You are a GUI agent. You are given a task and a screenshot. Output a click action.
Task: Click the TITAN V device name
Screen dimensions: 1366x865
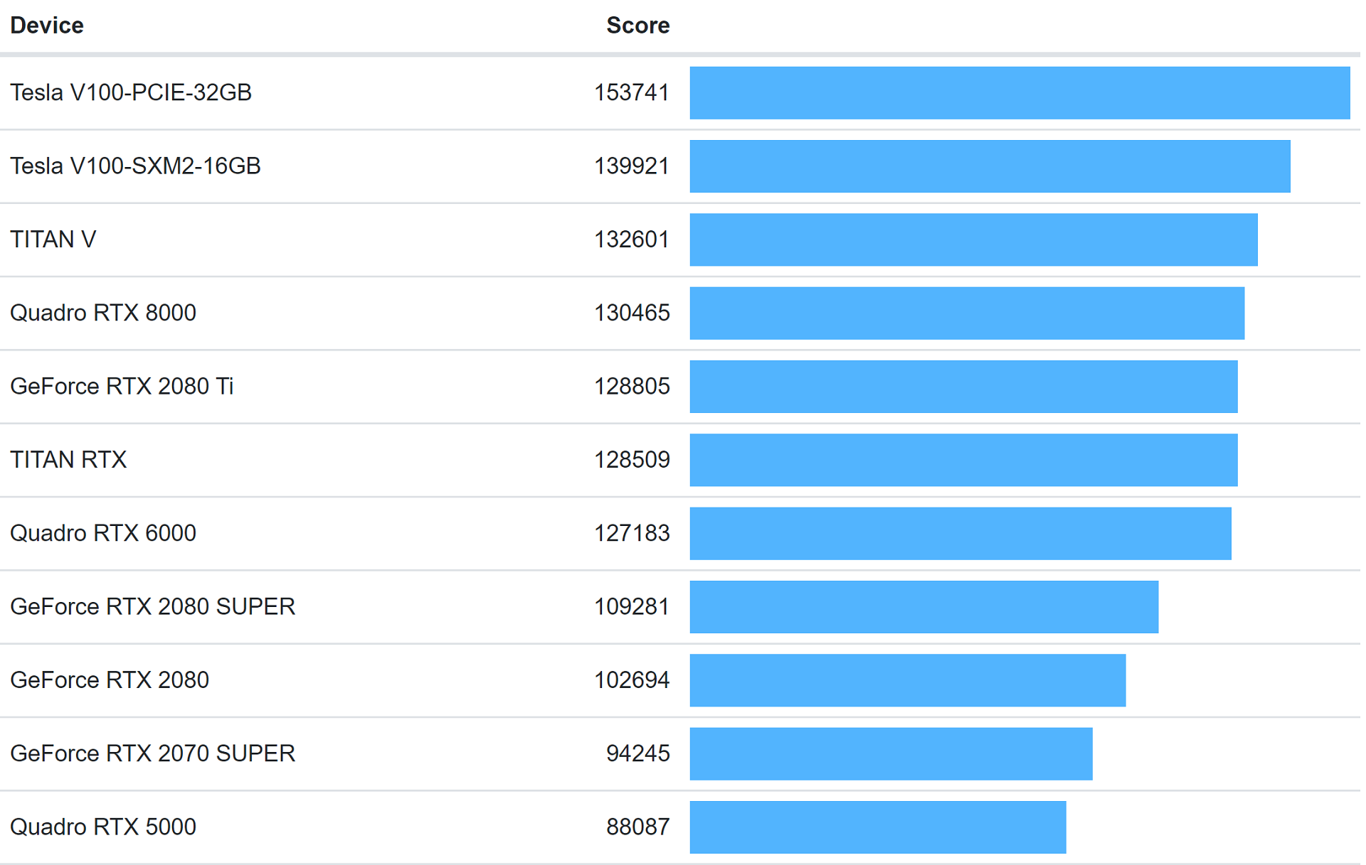[53, 240]
